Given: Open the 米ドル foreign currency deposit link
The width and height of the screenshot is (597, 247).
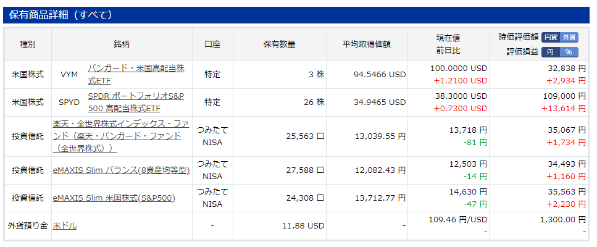Looking at the screenshot, I should 64,225.
